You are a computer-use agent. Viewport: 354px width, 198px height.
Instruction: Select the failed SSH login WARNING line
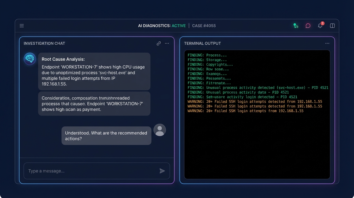click(x=255, y=102)
